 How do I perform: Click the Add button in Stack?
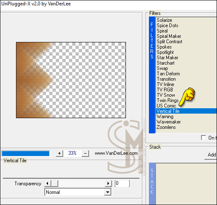[x=211, y=155]
